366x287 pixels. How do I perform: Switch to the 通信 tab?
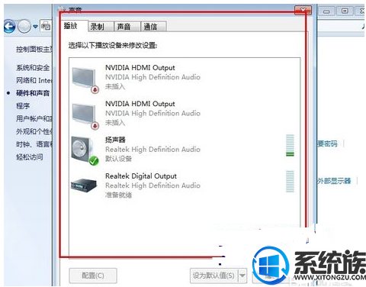click(153, 27)
